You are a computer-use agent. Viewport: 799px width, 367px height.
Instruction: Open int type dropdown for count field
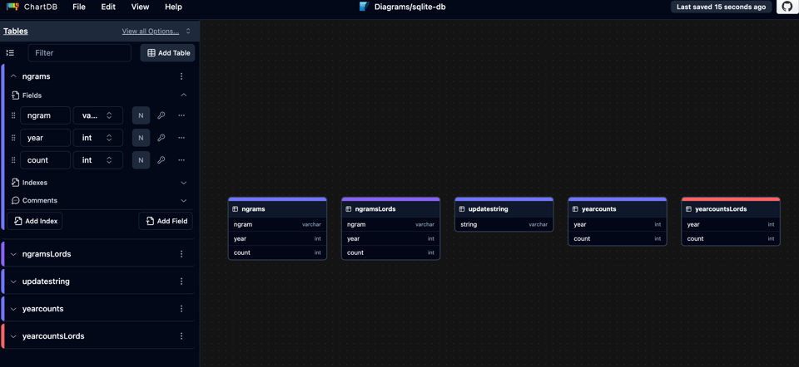pyautogui.click(x=98, y=160)
